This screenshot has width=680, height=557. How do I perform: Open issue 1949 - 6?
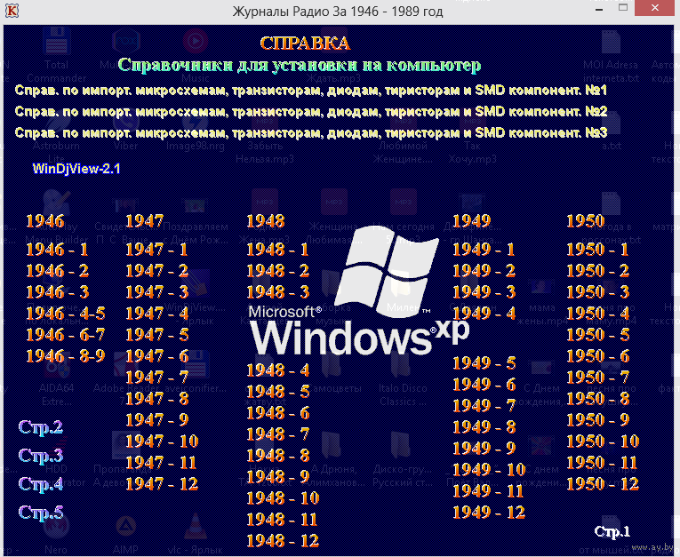pyautogui.click(x=484, y=385)
